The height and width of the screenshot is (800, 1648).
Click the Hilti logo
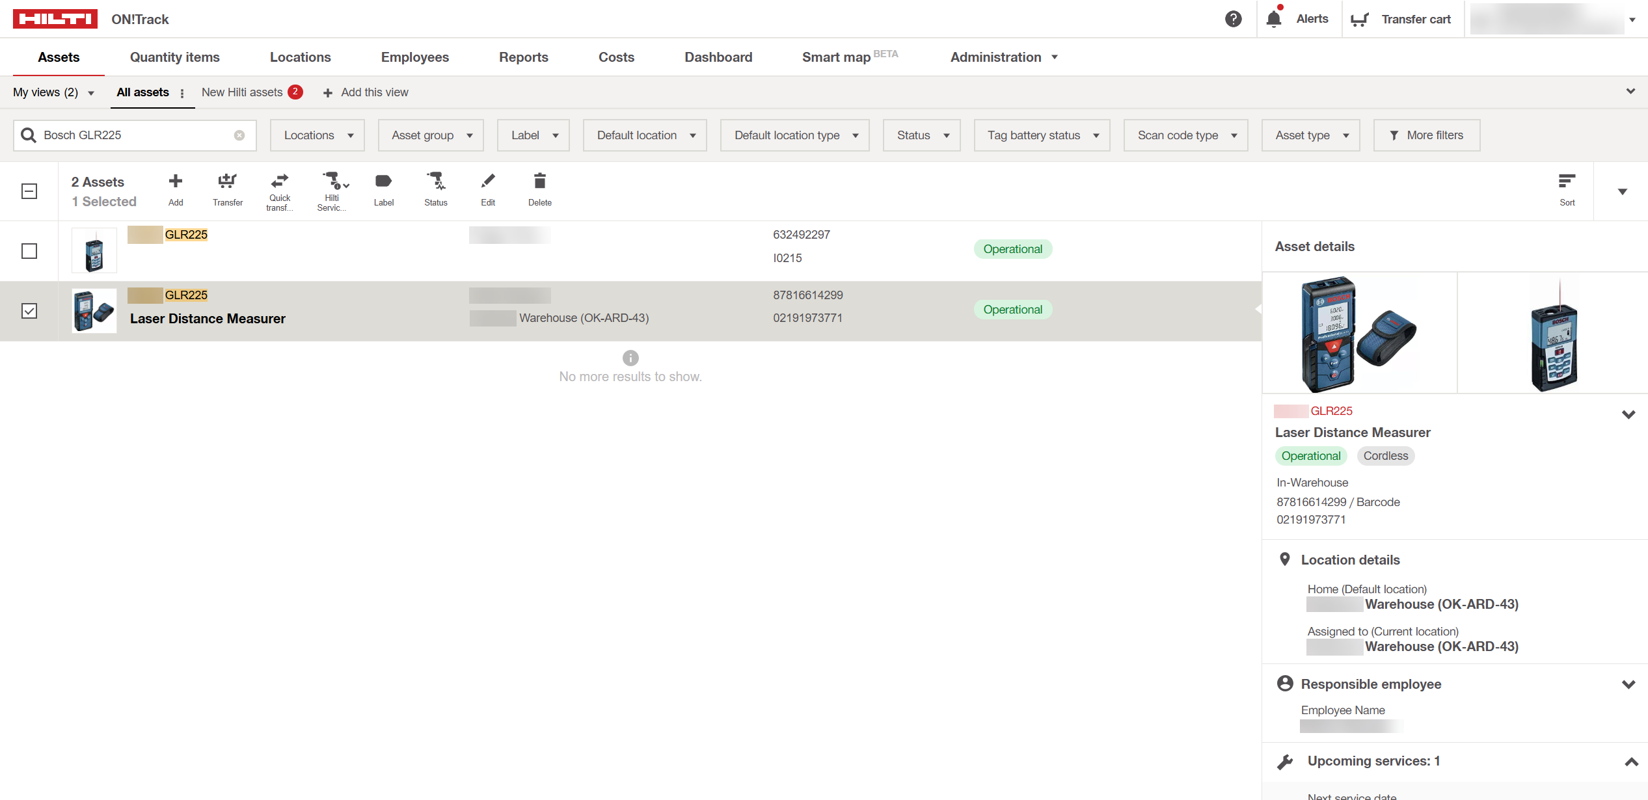tap(55, 19)
